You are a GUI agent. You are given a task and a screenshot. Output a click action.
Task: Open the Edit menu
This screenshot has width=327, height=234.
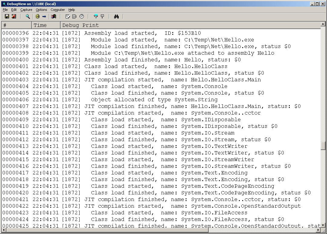[14, 10]
